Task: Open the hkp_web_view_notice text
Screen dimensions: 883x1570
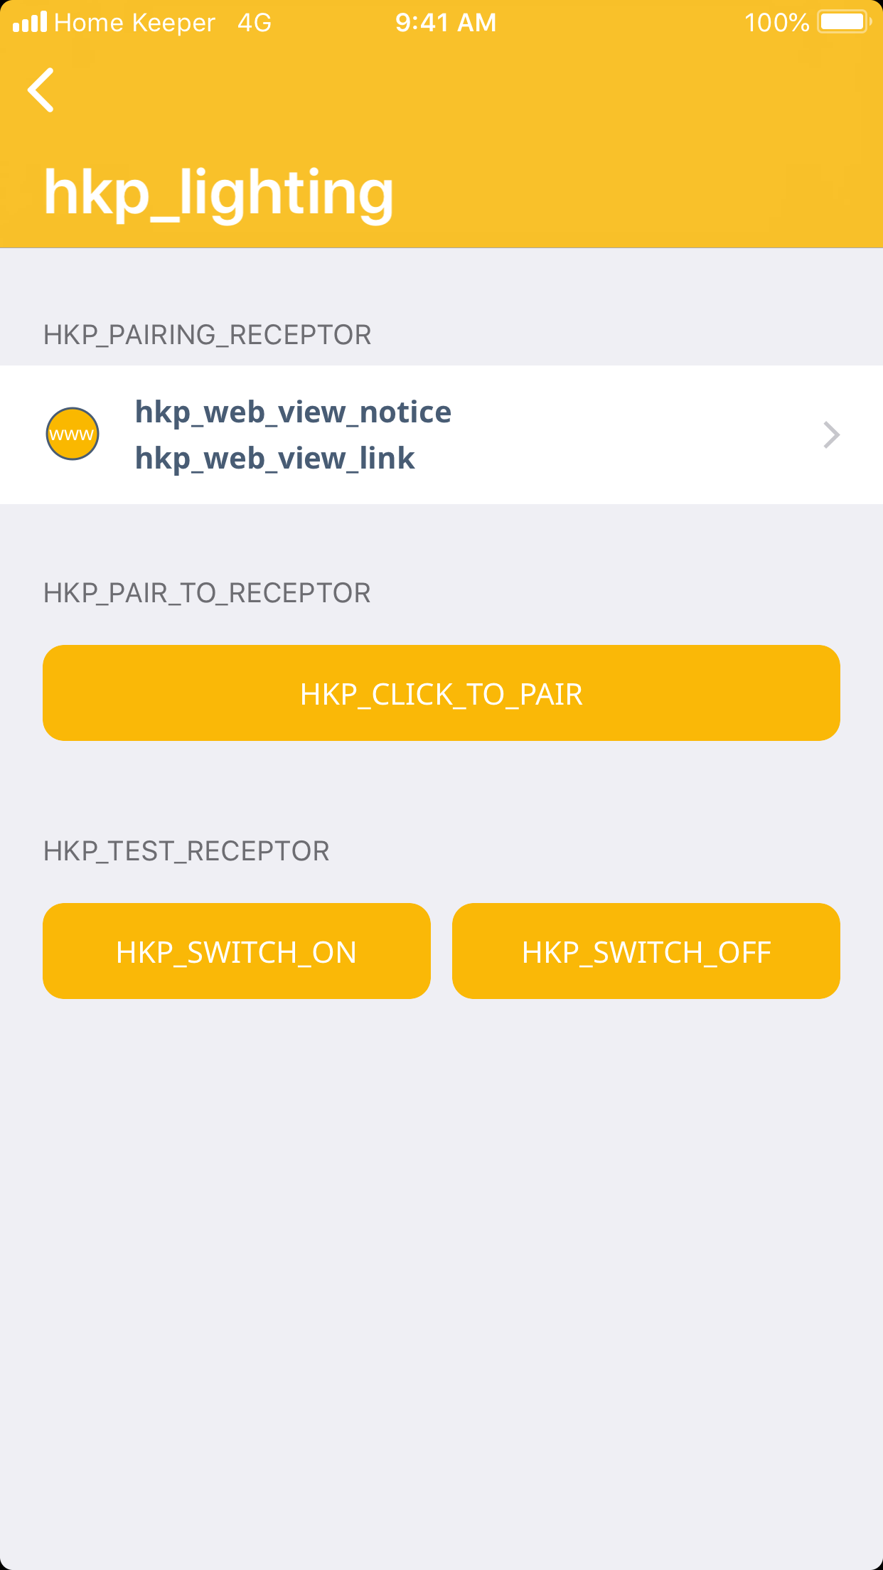Action: point(293,412)
